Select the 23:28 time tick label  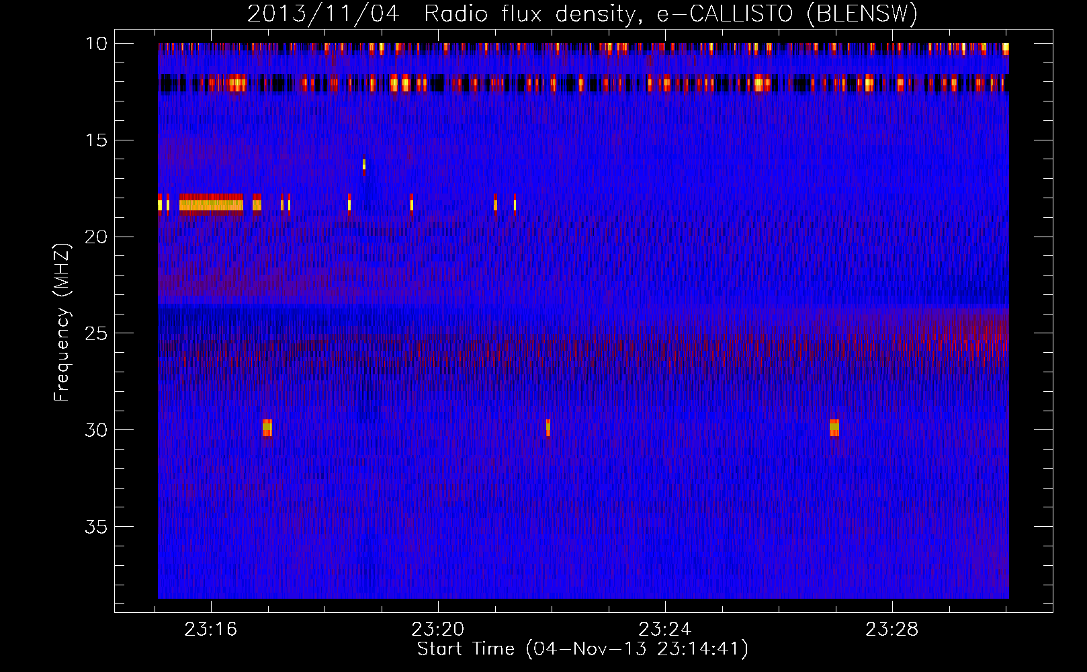click(892, 630)
